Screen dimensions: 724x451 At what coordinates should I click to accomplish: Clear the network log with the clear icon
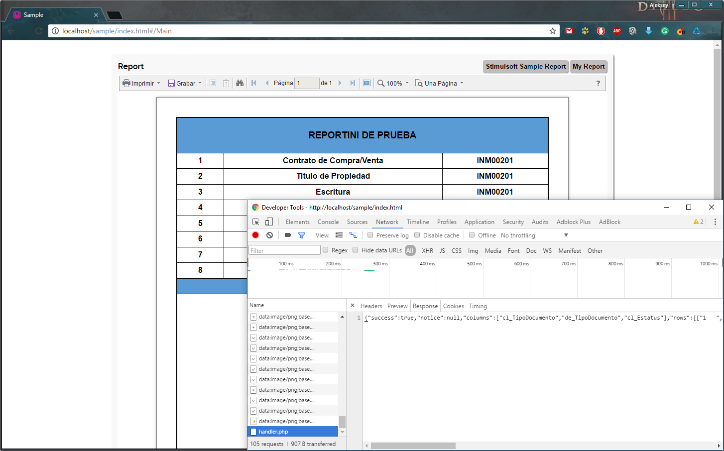click(269, 235)
